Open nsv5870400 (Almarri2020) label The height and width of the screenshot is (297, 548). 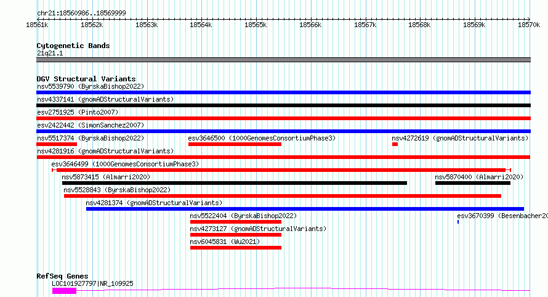[x=479, y=177]
